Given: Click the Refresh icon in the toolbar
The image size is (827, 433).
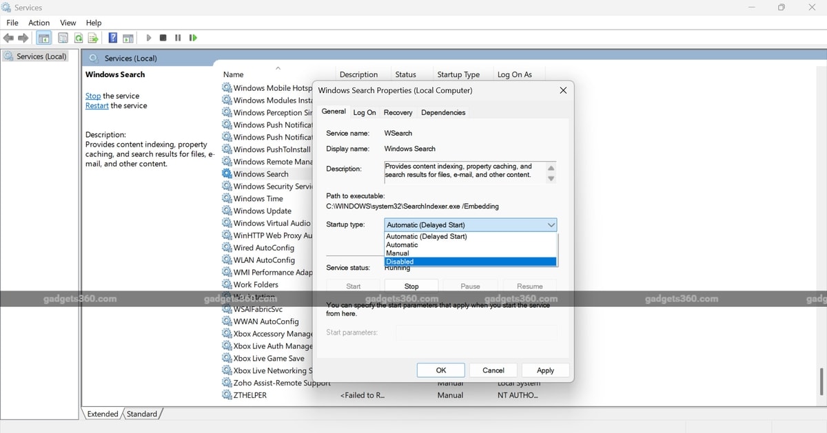Looking at the screenshot, I should pyautogui.click(x=78, y=38).
